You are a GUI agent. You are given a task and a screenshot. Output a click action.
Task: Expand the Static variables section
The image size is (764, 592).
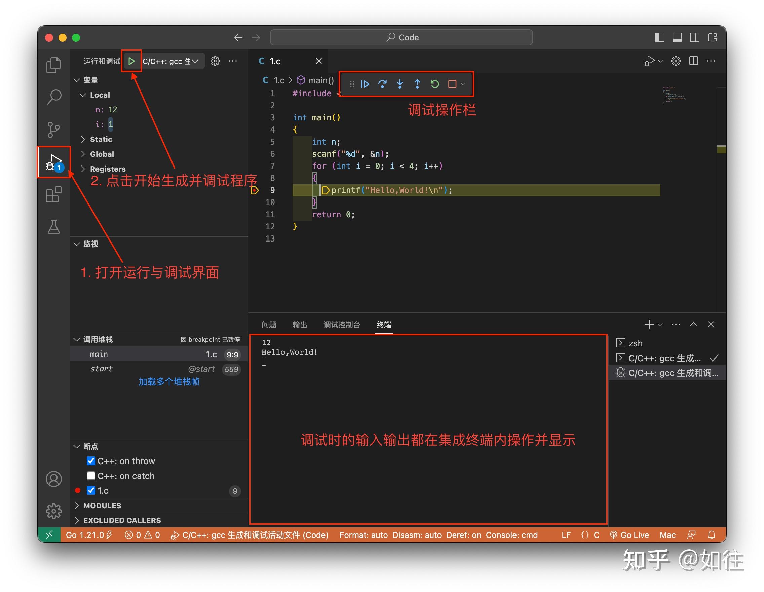coord(83,139)
